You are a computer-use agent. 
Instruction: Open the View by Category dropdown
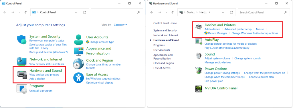[120, 25]
